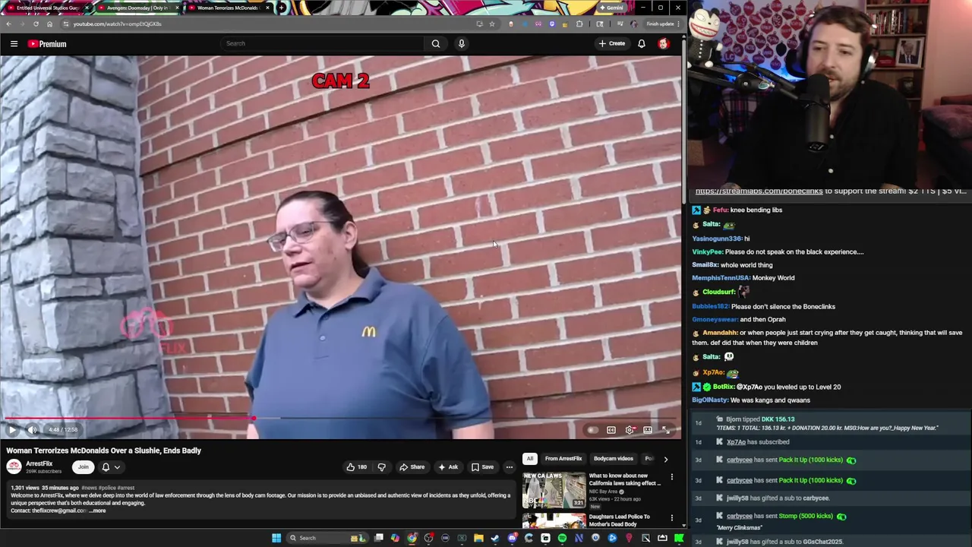Save the video to a playlist

(482, 467)
